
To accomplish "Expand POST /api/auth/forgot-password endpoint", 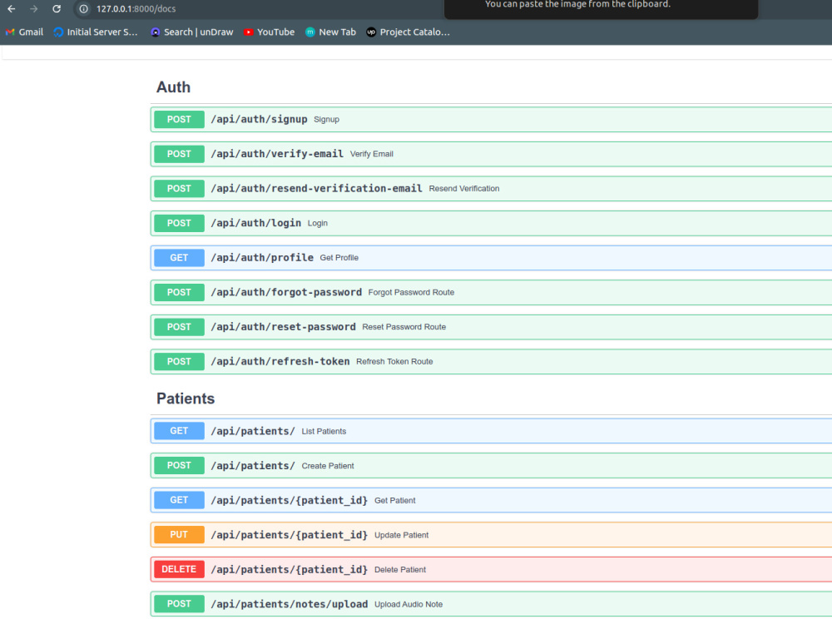I will 492,292.
